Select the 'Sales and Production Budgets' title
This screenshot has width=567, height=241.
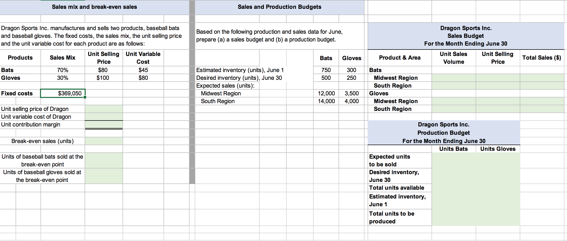click(280, 7)
